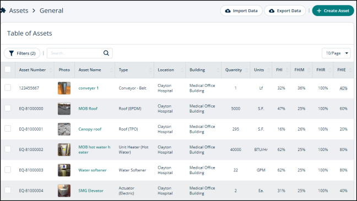Screen dimensions: 357x201
Task: Sort by Location column arrows
Action: (x=182, y=70)
